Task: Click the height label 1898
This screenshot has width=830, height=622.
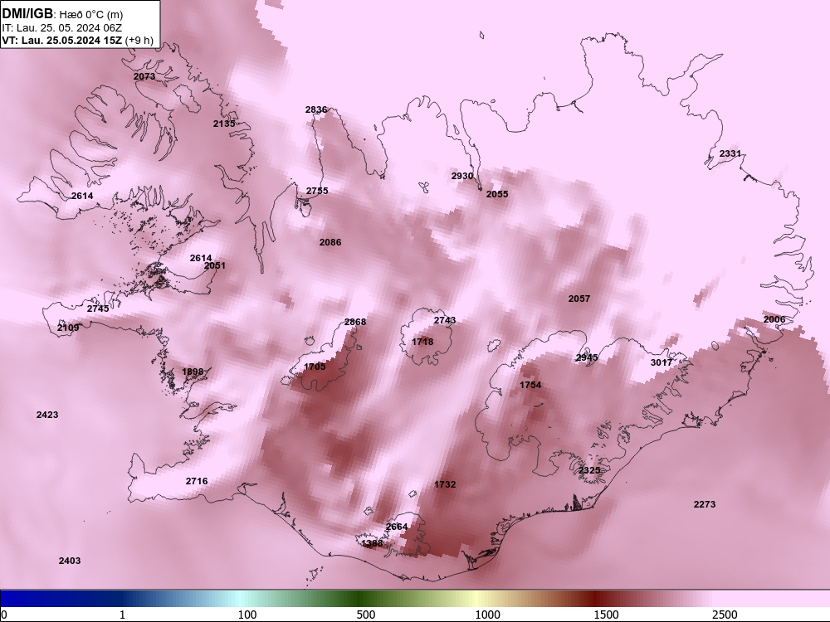Action: tap(193, 372)
